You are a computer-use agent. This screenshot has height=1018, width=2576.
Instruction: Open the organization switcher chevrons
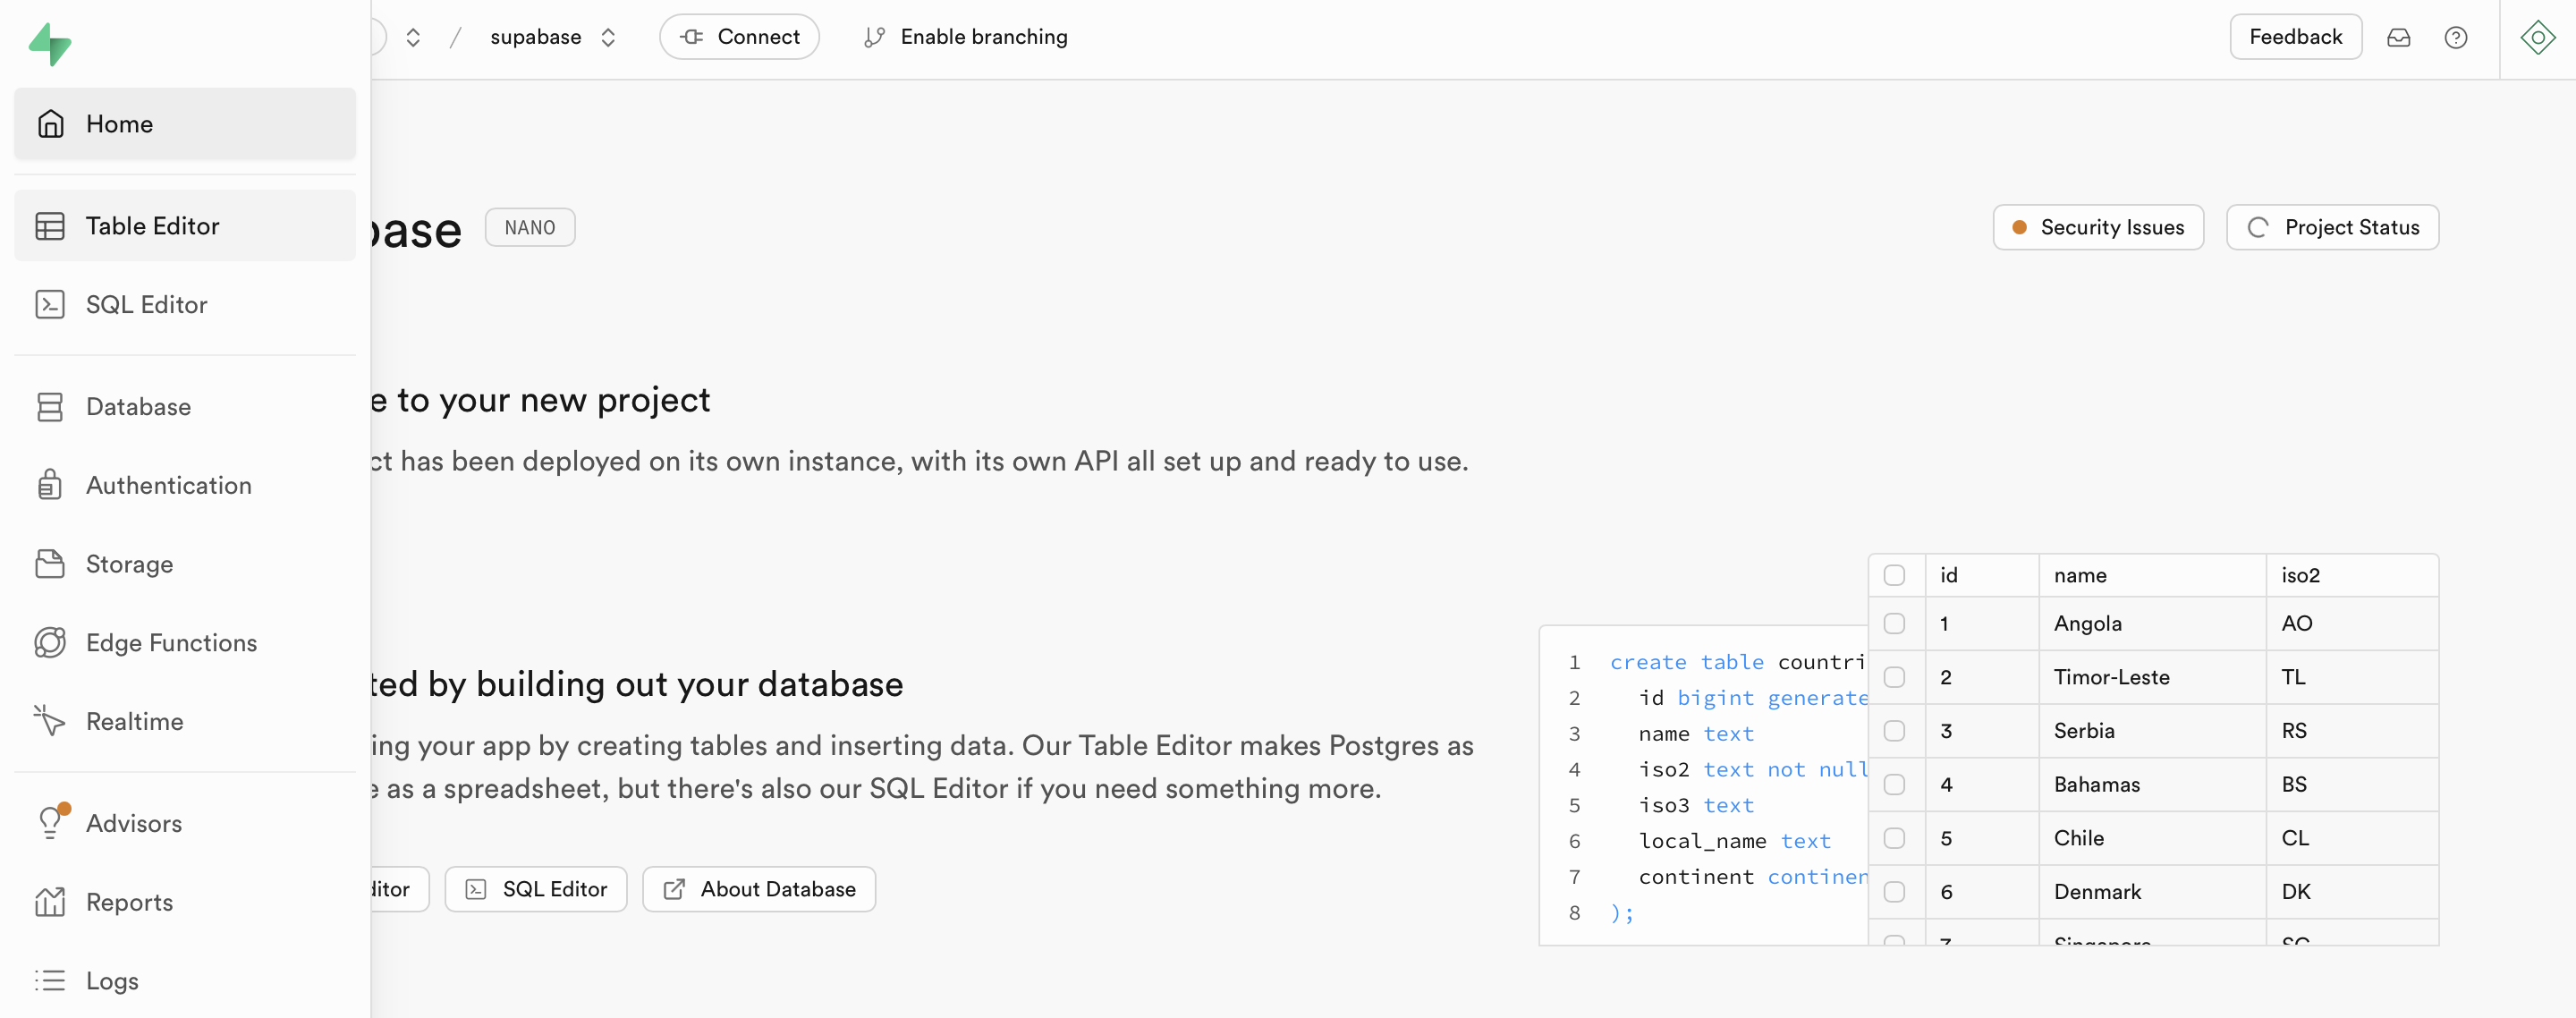coord(413,37)
